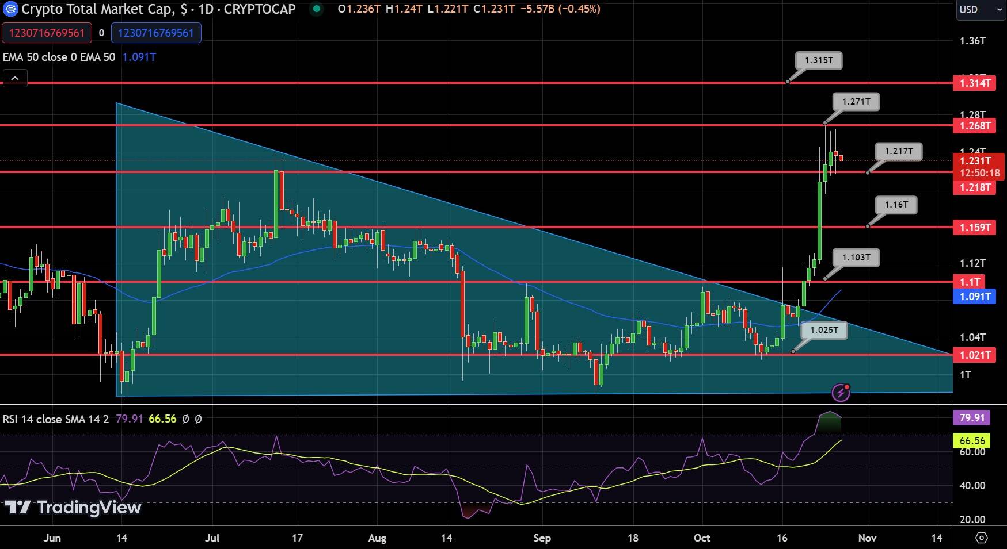Click the 1.1T horizontal line price tag
The image size is (1007, 549).
[969, 282]
